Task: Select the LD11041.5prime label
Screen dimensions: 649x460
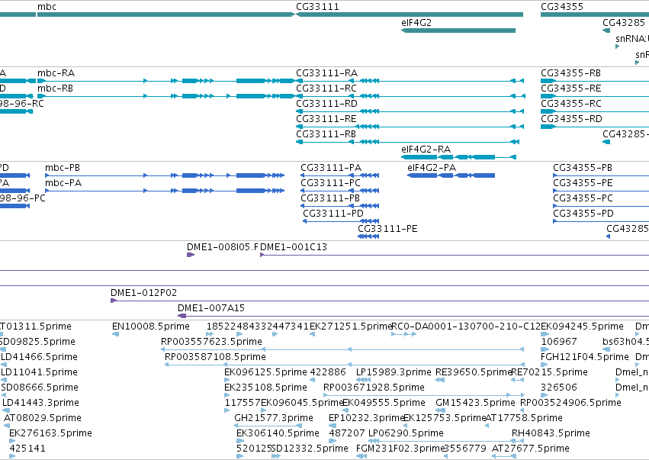Action: click(x=40, y=372)
